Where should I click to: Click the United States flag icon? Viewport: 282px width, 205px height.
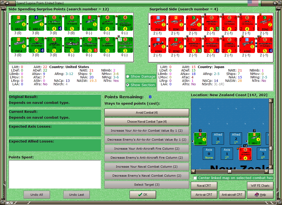point(253,3)
